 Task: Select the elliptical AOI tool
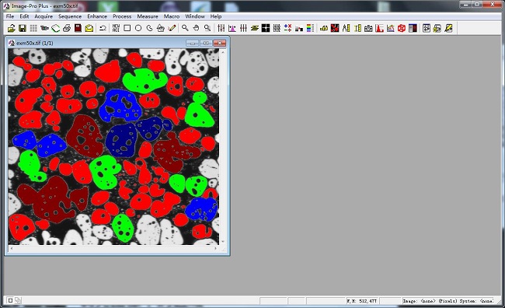point(138,28)
